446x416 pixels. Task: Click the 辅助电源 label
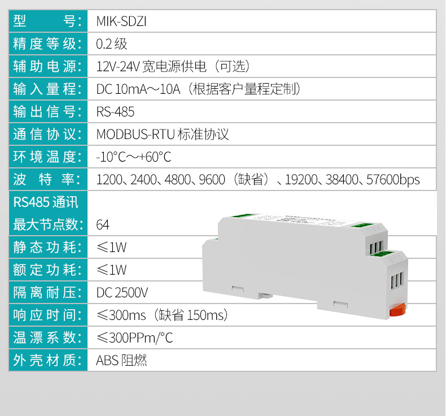(x=47, y=66)
